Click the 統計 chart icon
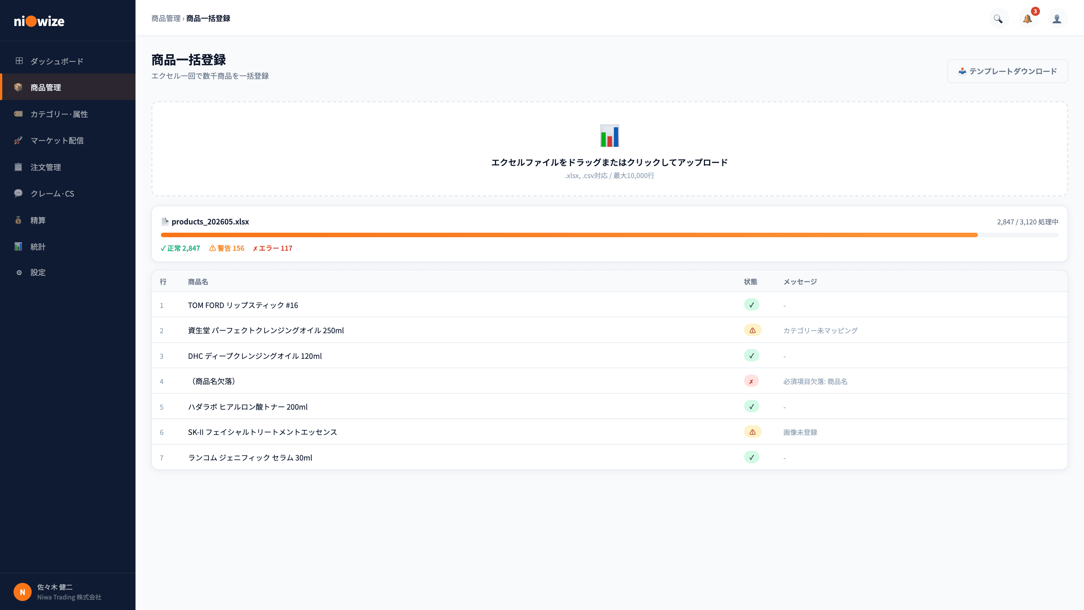The image size is (1084, 610). (18, 246)
